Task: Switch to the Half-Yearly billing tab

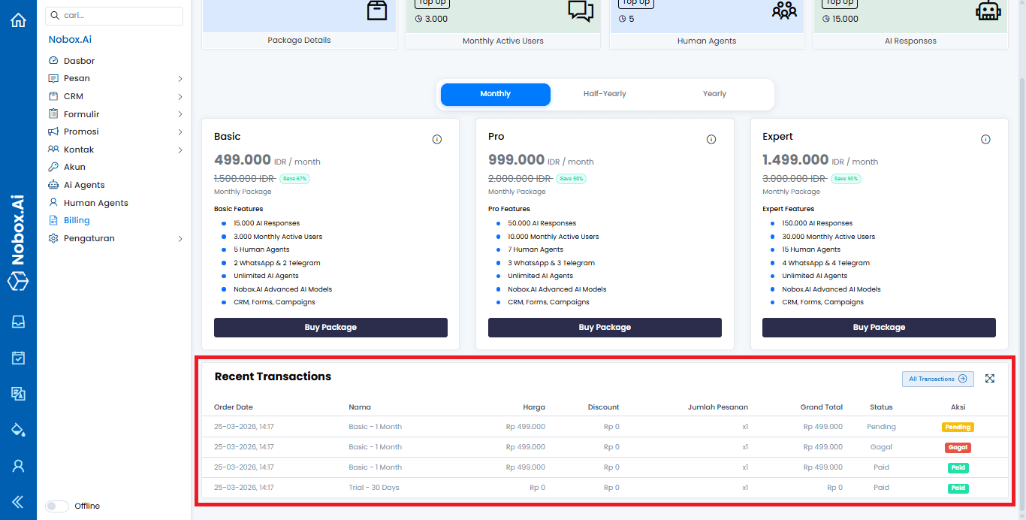Action: (605, 94)
